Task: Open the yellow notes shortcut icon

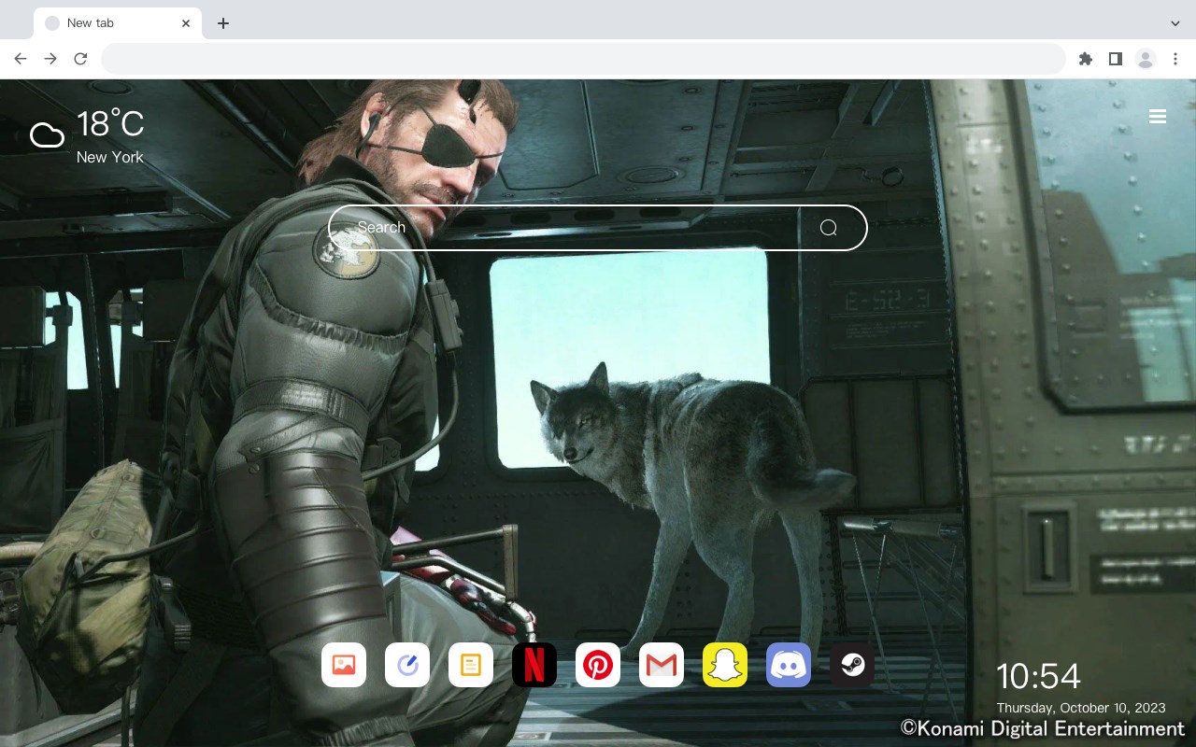Action: (x=471, y=665)
